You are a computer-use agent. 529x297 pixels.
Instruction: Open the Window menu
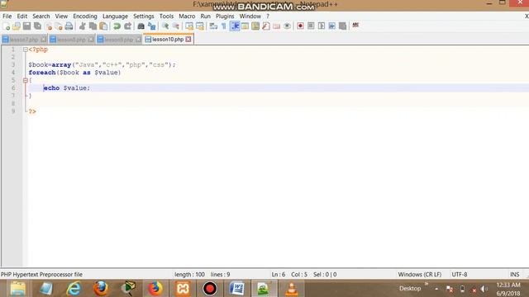(250, 16)
